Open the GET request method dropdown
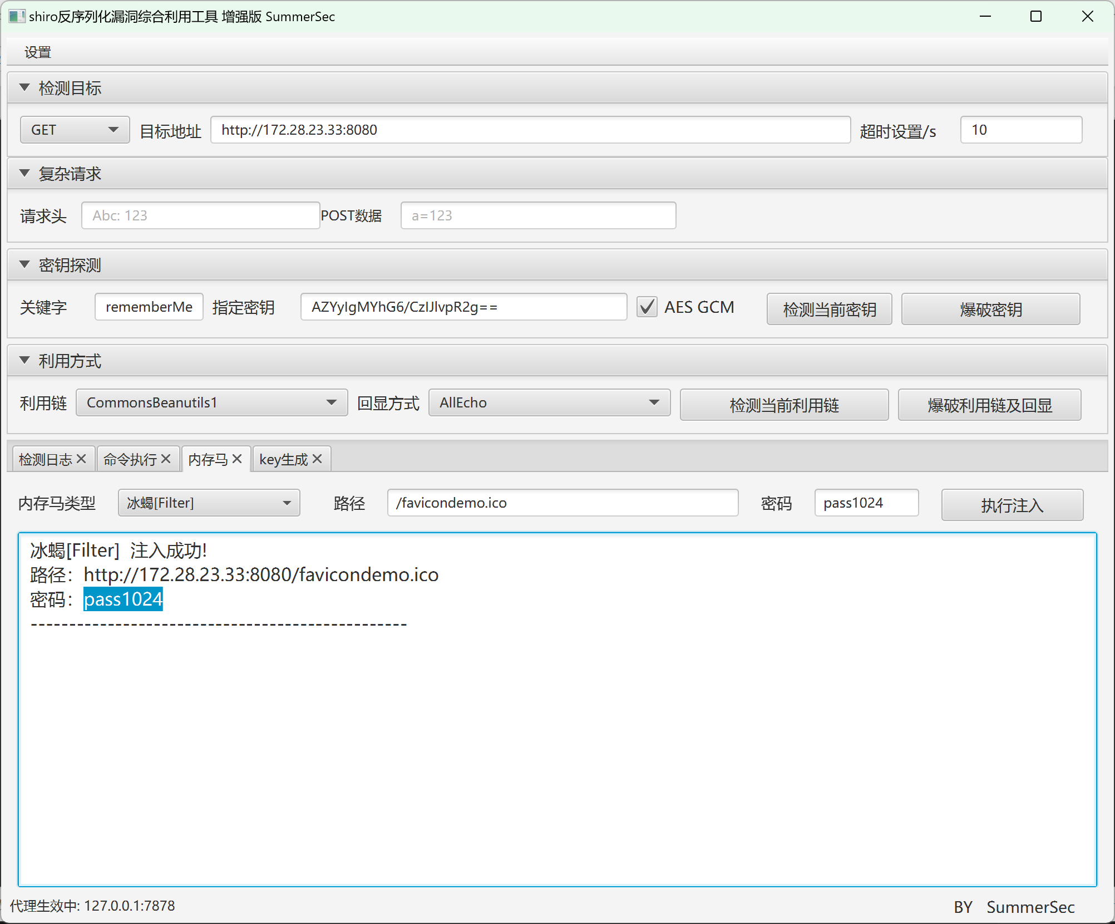This screenshot has height=924, width=1115. click(x=75, y=130)
